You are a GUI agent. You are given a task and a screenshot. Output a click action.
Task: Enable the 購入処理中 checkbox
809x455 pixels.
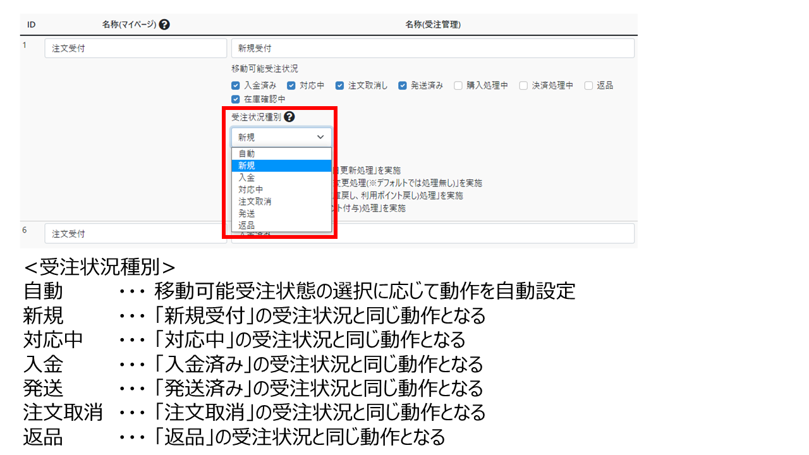(x=458, y=85)
